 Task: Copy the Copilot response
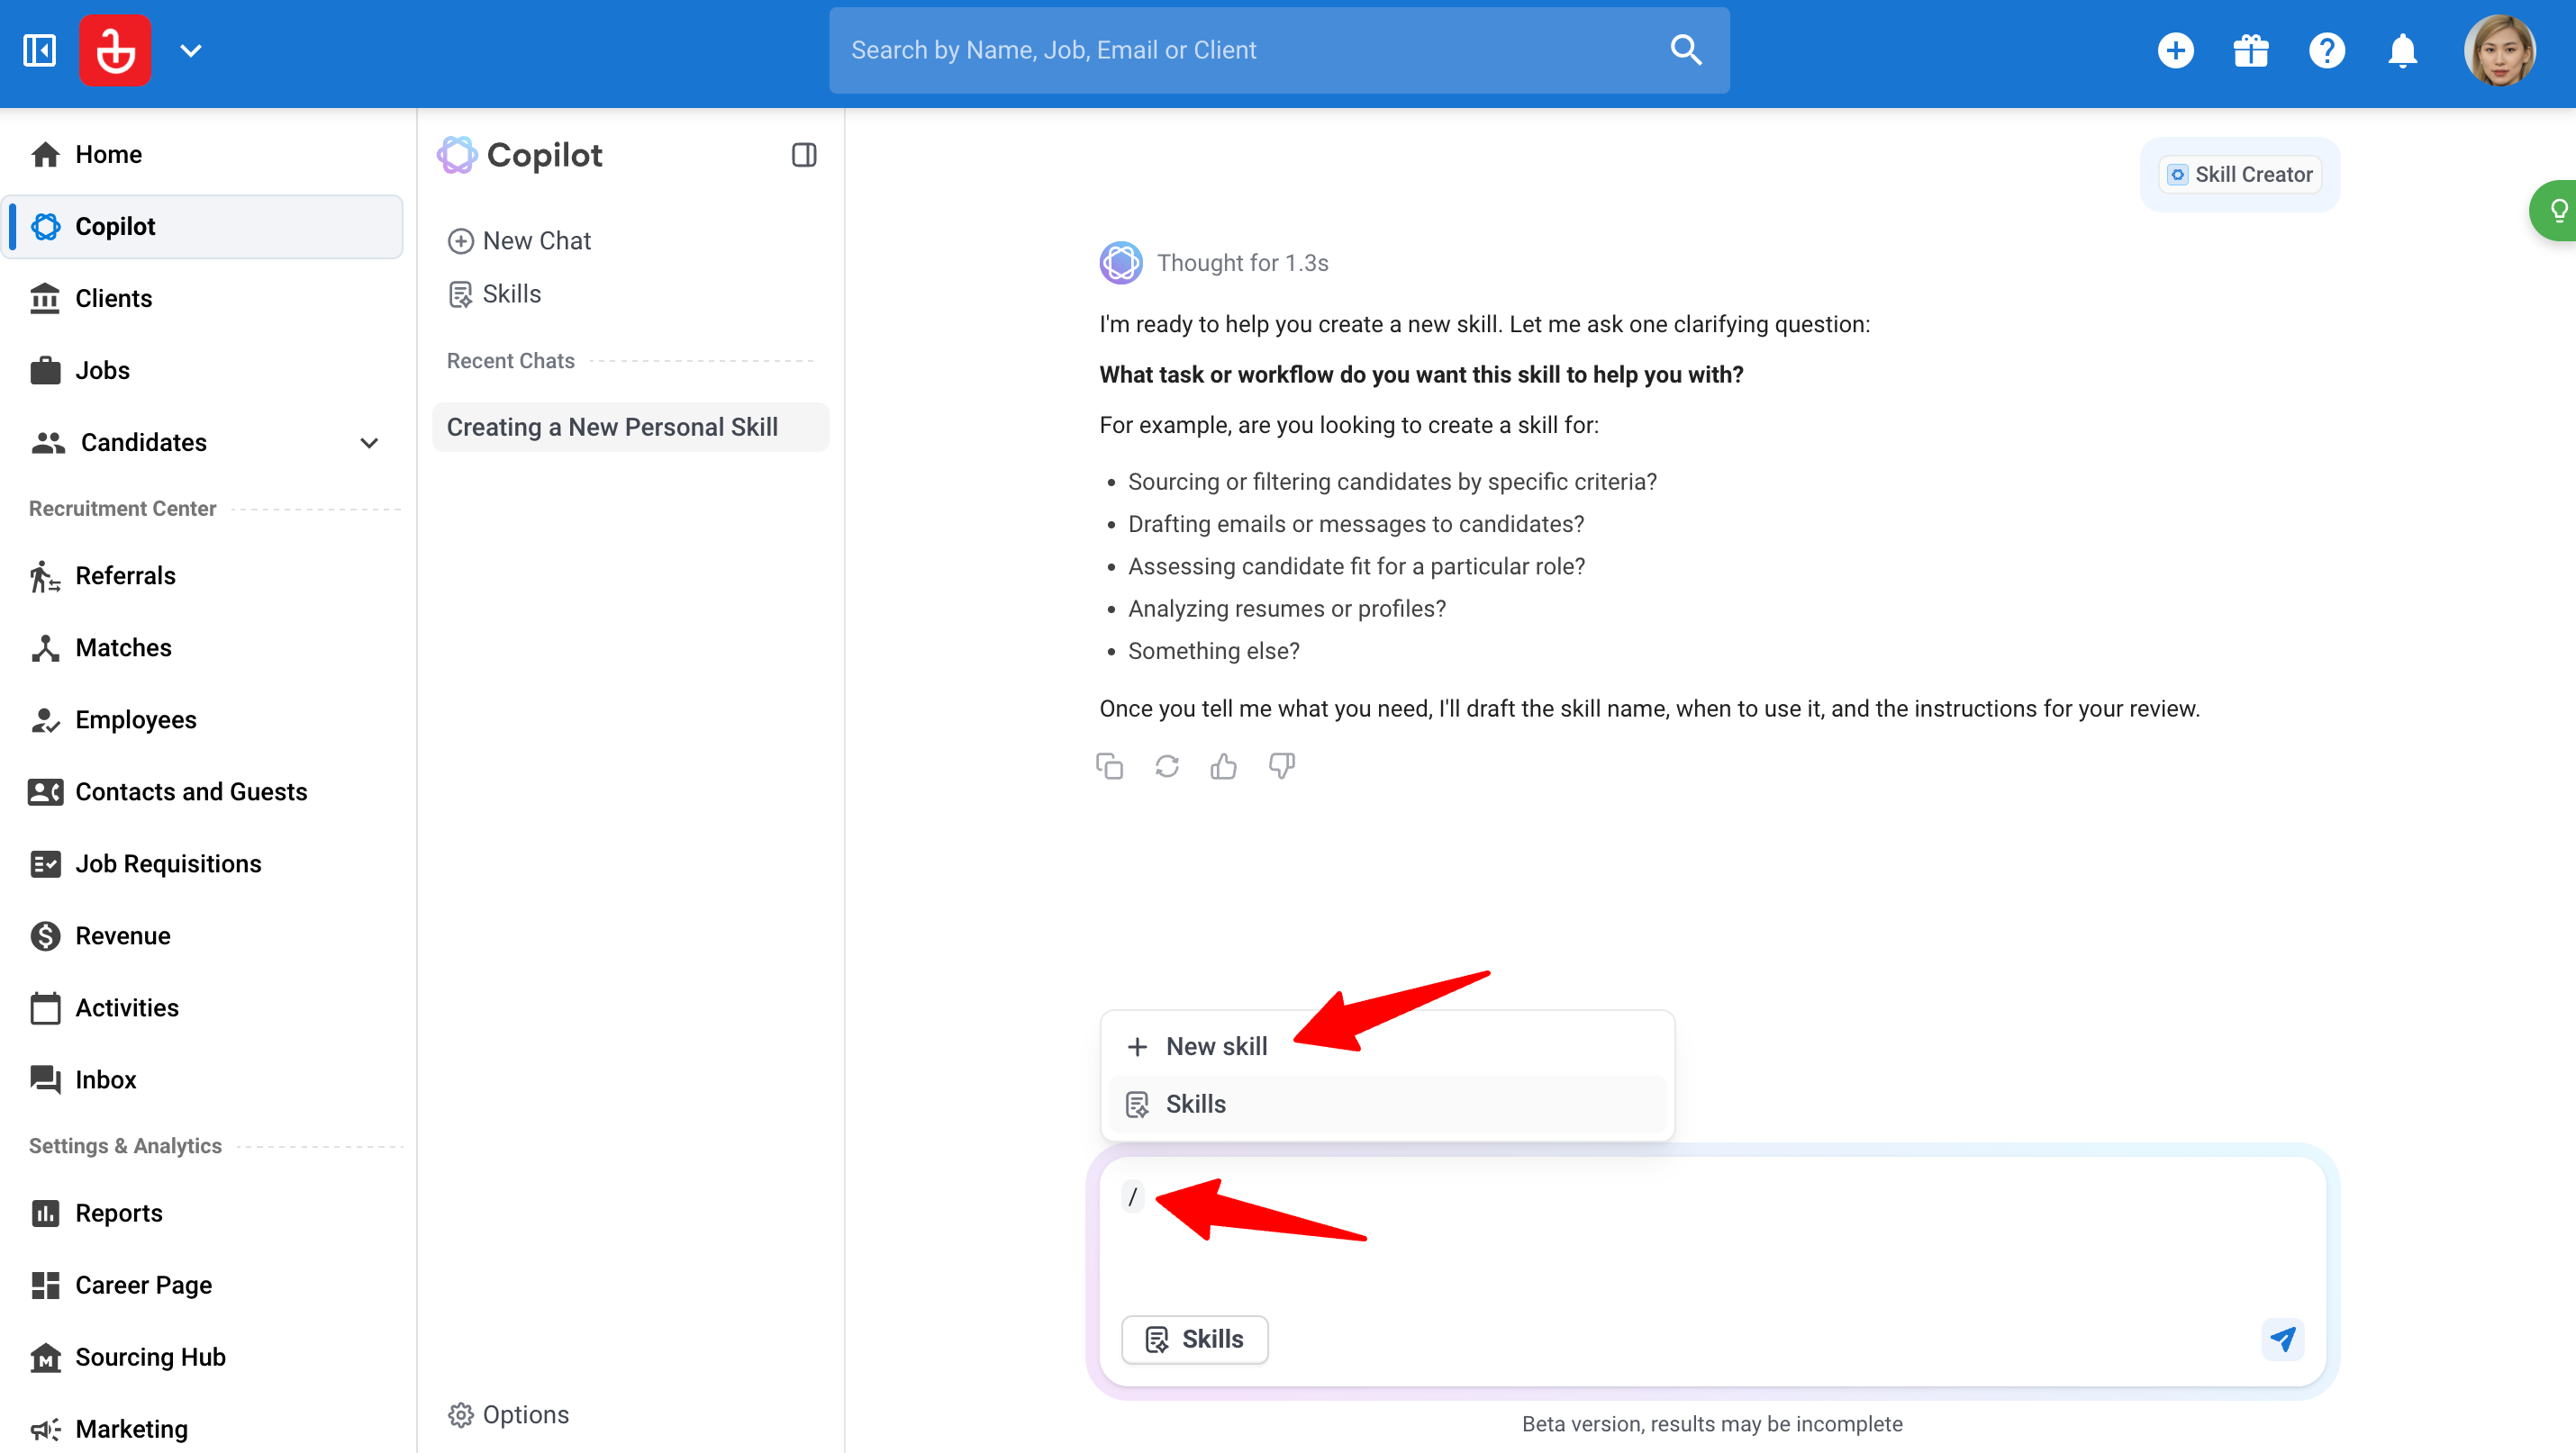(1109, 765)
